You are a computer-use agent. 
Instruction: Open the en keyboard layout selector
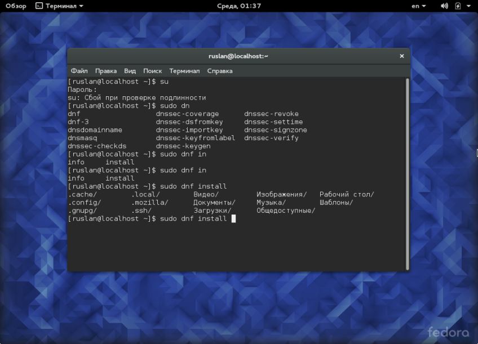pos(419,6)
